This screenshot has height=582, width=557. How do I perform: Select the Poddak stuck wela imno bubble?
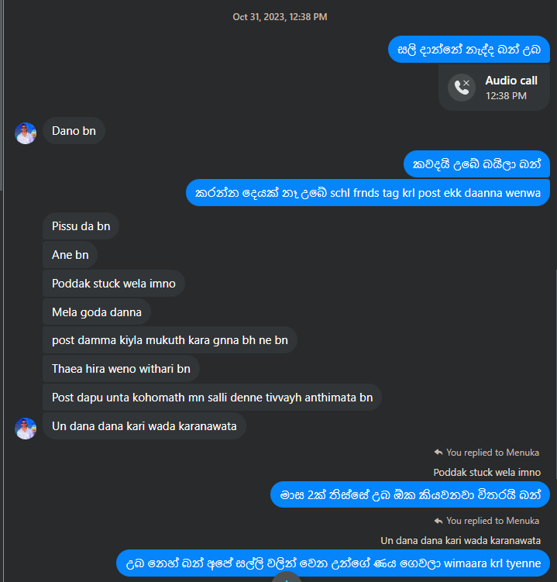[x=114, y=283]
